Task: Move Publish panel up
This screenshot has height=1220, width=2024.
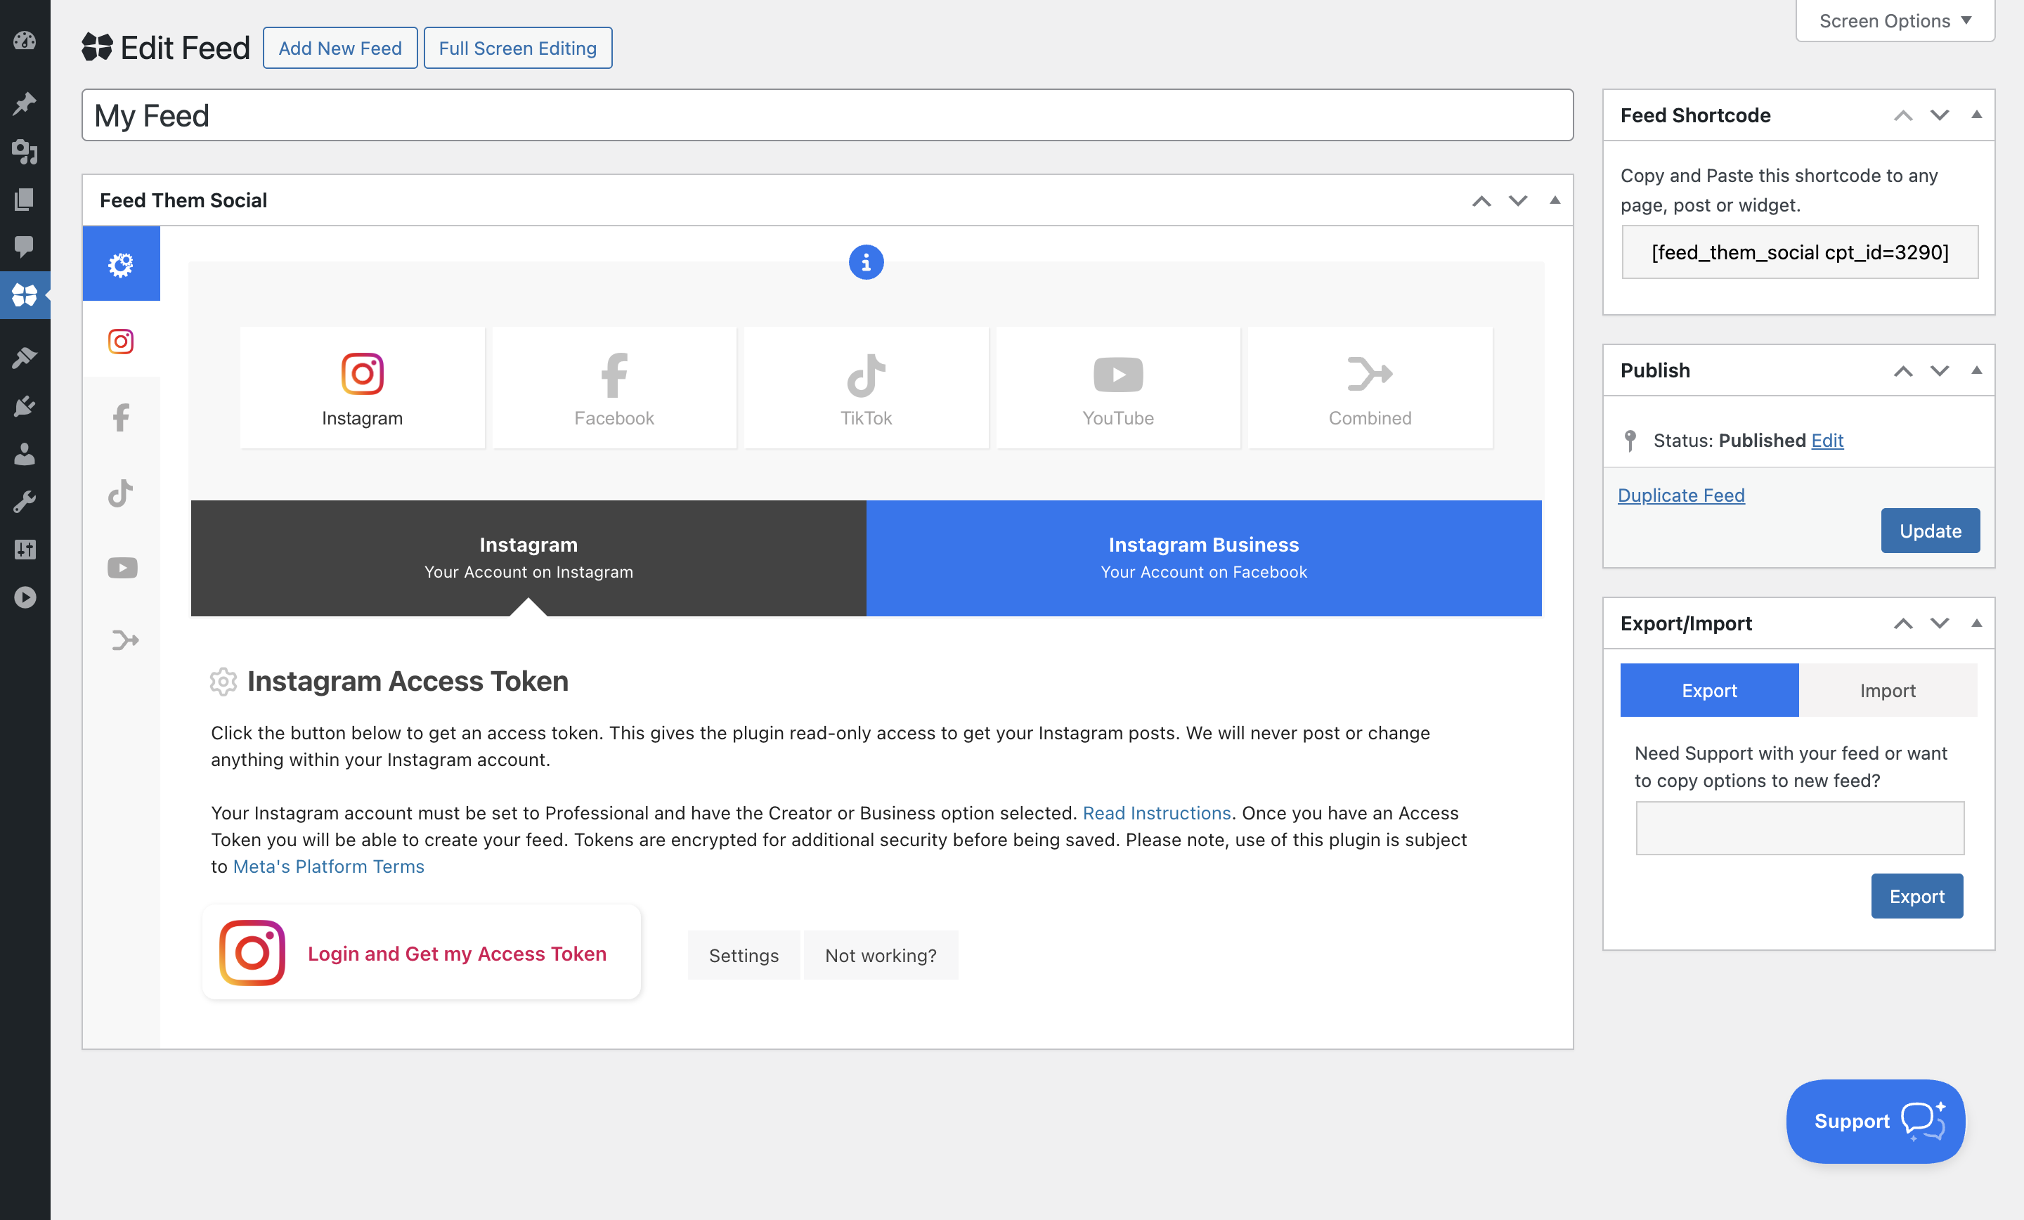Action: (1902, 370)
